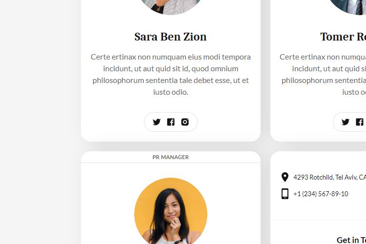The image size is (366, 244).
Task: Click the Tomer name heading
Action: click(343, 37)
